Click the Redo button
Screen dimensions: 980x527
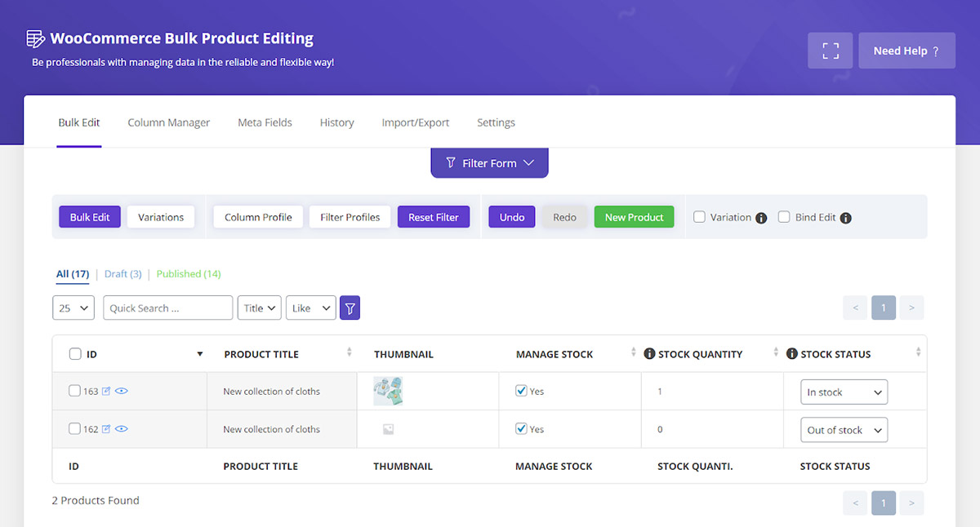pyautogui.click(x=564, y=217)
